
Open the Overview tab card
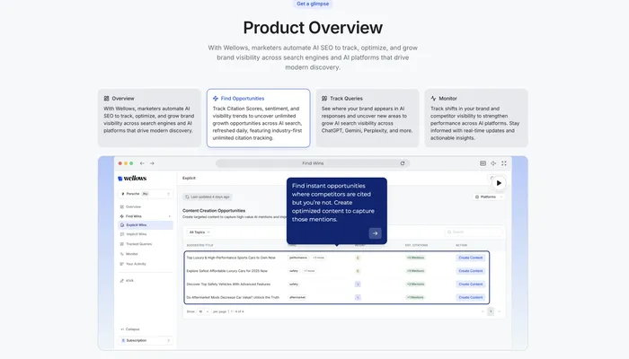tap(149, 117)
